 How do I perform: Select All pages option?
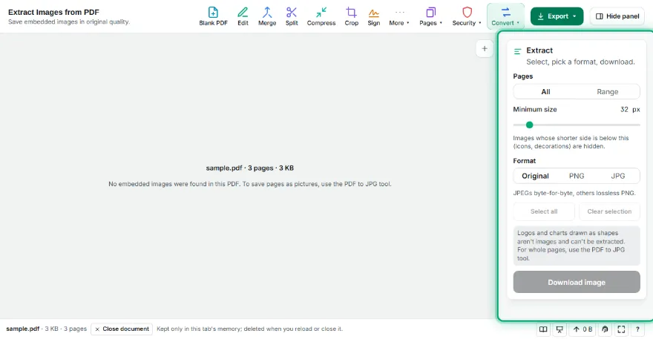(x=545, y=92)
